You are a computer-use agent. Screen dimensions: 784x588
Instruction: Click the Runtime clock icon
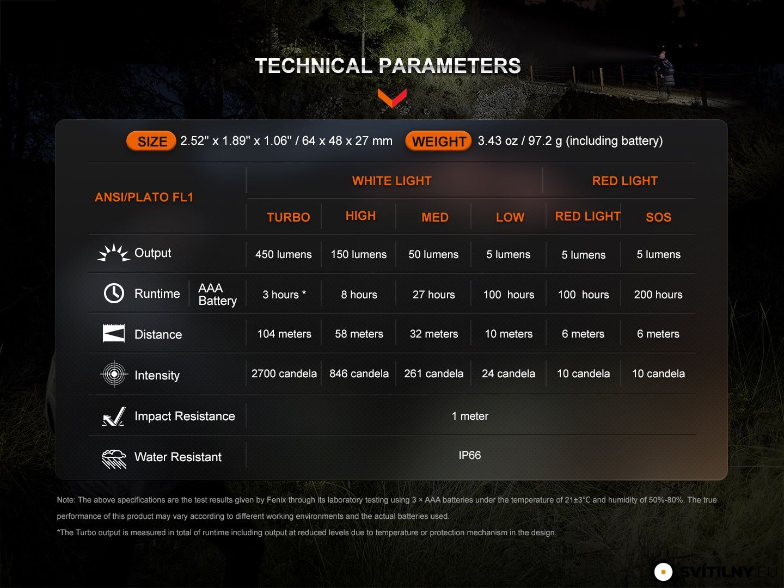114,293
